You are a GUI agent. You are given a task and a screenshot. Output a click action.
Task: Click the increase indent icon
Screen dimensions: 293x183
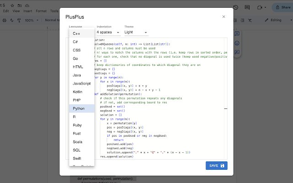click(x=242, y=20)
